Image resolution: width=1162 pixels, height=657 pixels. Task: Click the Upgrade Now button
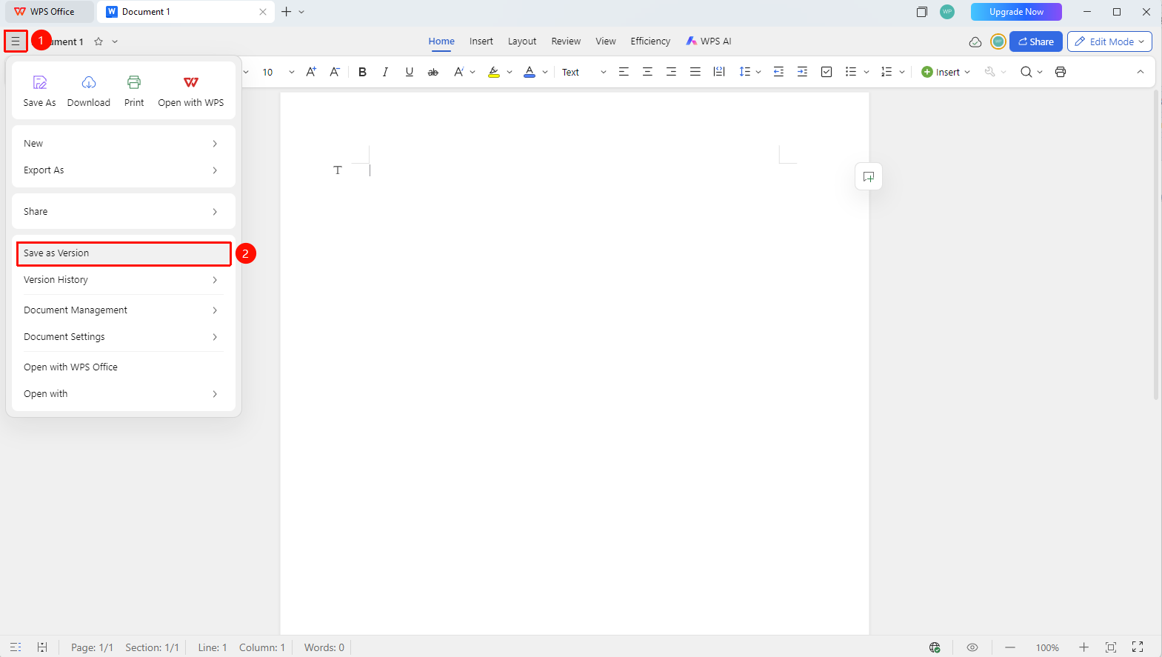[x=1016, y=12]
